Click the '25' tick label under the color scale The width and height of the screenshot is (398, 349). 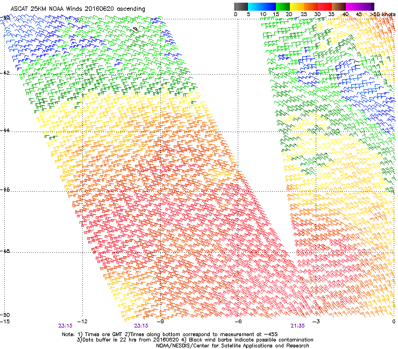(x=304, y=14)
